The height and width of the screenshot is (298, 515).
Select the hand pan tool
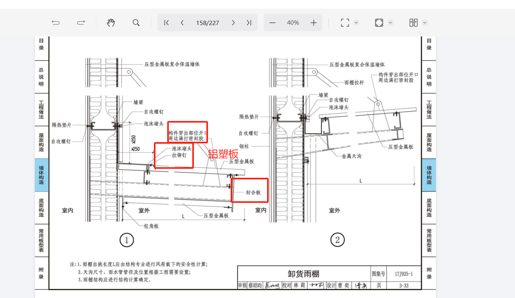[111, 23]
